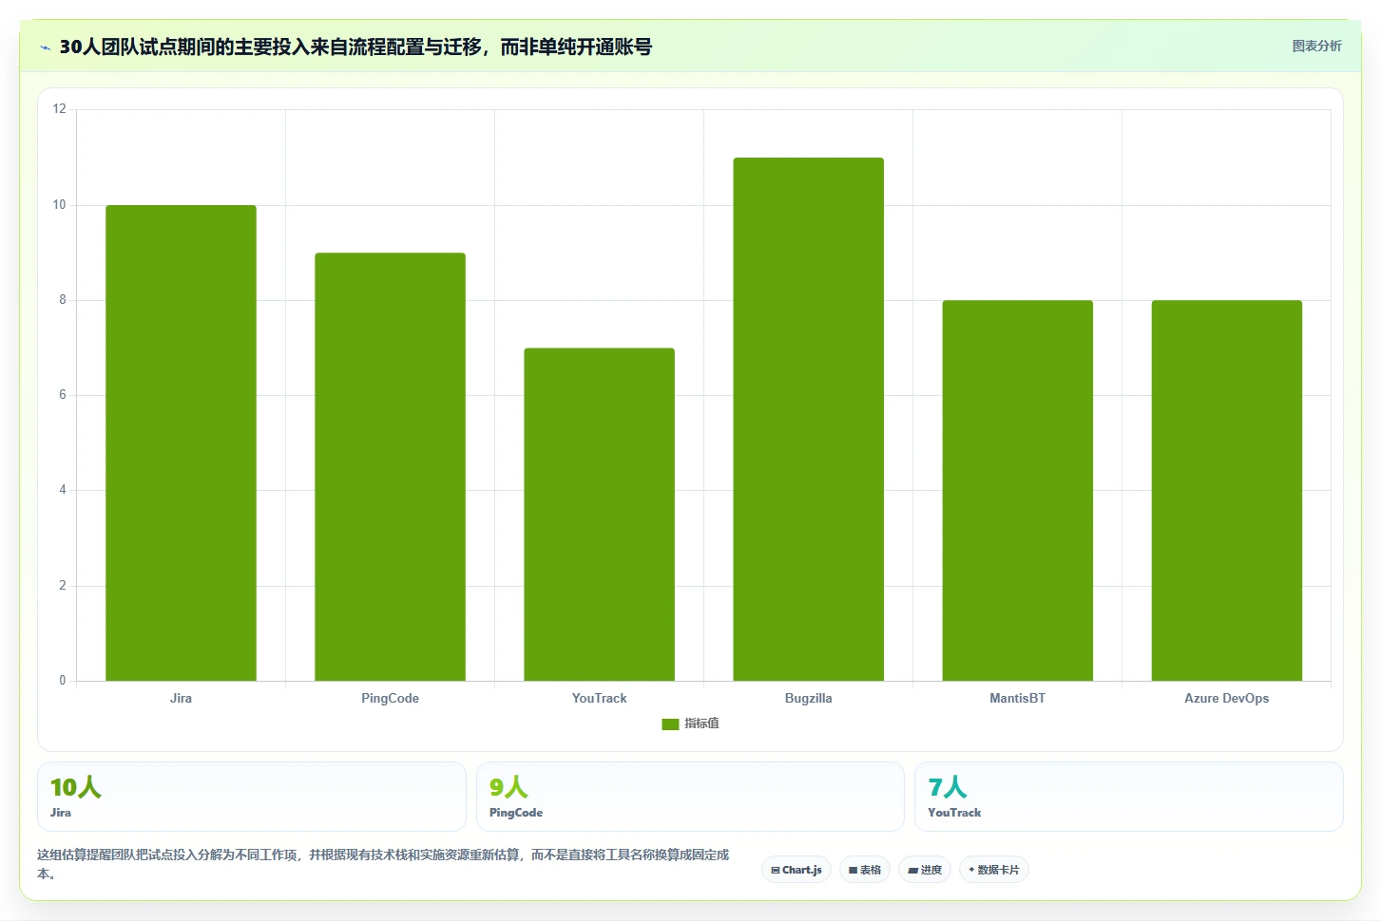The width and height of the screenshot is (1381, 921).
Task: Click the PingCode x-axis label
Action: point(390,698)
